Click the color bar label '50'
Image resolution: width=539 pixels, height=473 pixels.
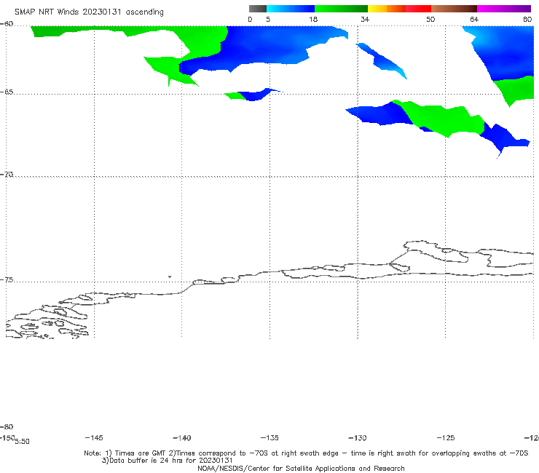(x=430, y=19)
